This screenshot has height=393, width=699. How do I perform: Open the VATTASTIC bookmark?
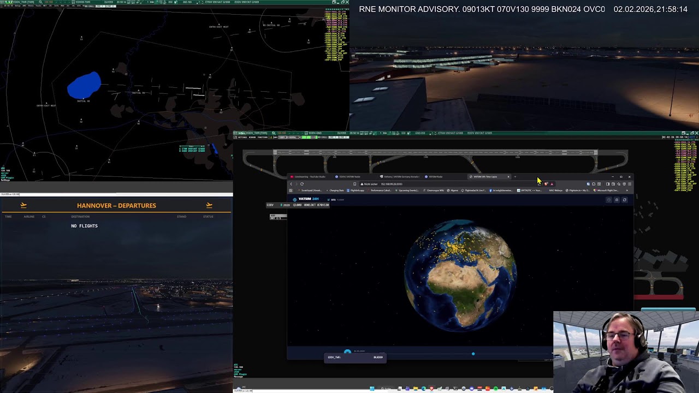[530, 190]
